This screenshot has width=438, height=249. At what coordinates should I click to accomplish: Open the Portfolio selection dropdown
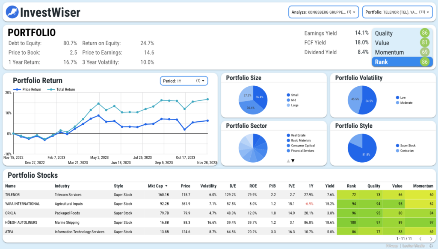pyautogui.click(x=397, y=12)
